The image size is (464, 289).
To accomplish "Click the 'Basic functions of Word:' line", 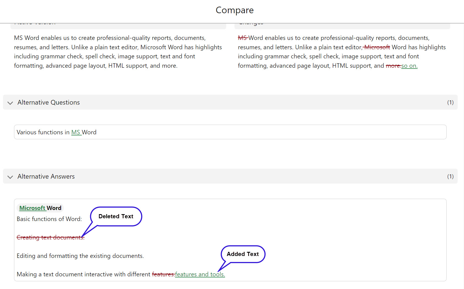I will click(49, 219).
